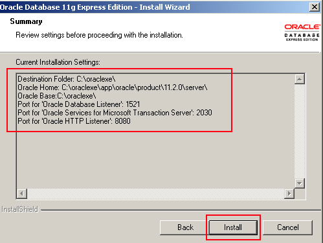Click the settings box scroll down arrow

(300, 183)
